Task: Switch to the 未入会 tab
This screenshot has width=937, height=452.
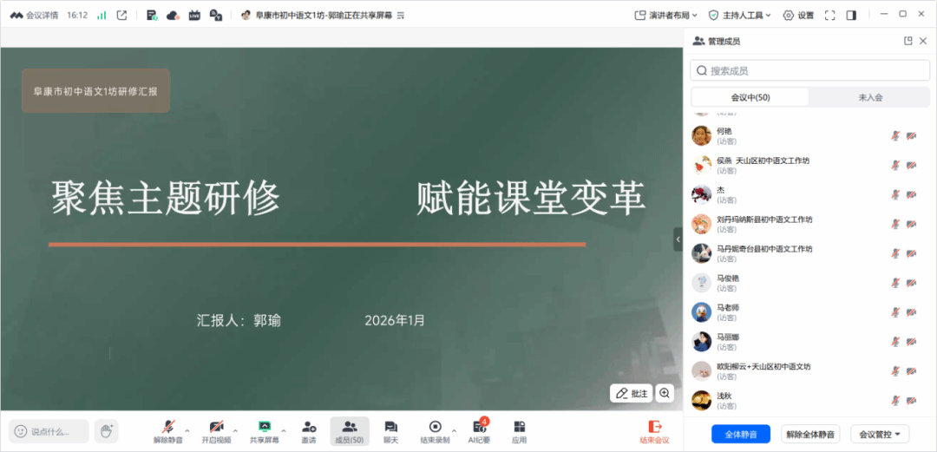Action: point(870,97)
